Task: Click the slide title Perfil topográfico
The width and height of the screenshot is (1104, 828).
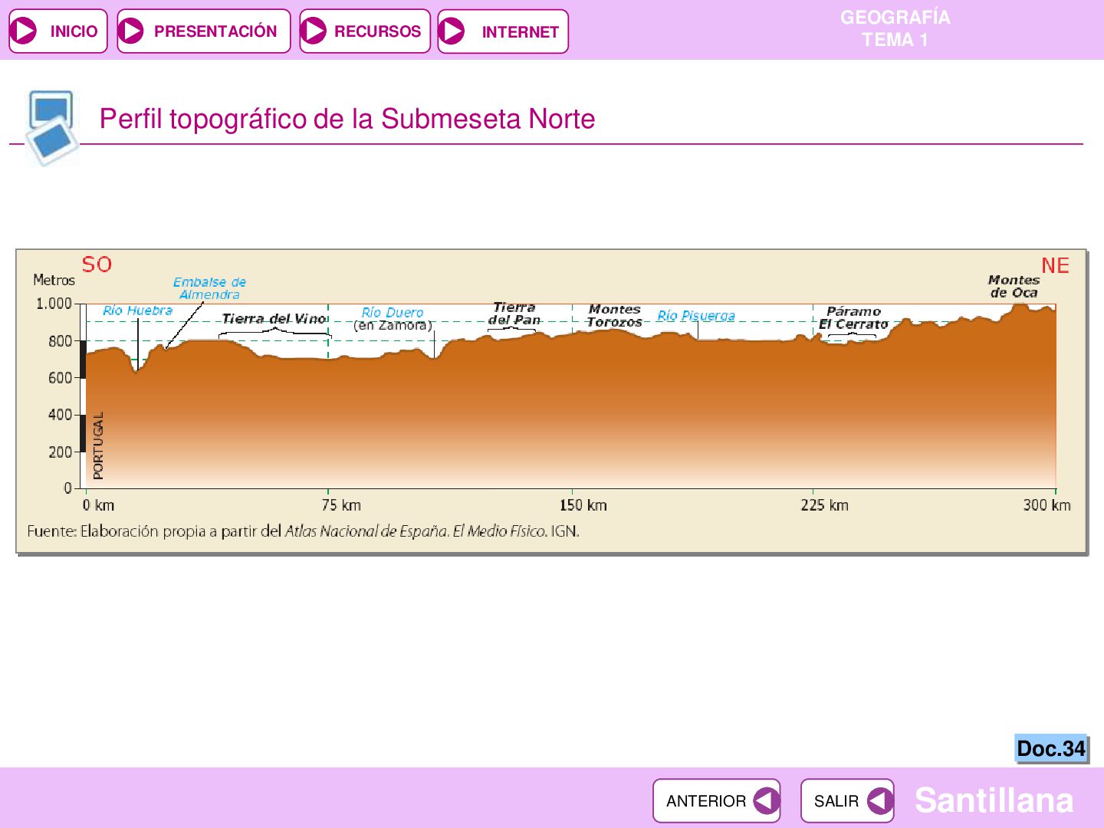Action: (347, 119)
